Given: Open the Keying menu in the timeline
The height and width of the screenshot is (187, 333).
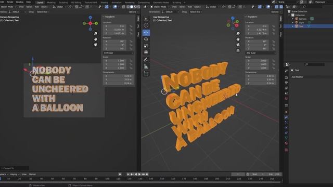Looking at the screenshot, I should [15, 175].
